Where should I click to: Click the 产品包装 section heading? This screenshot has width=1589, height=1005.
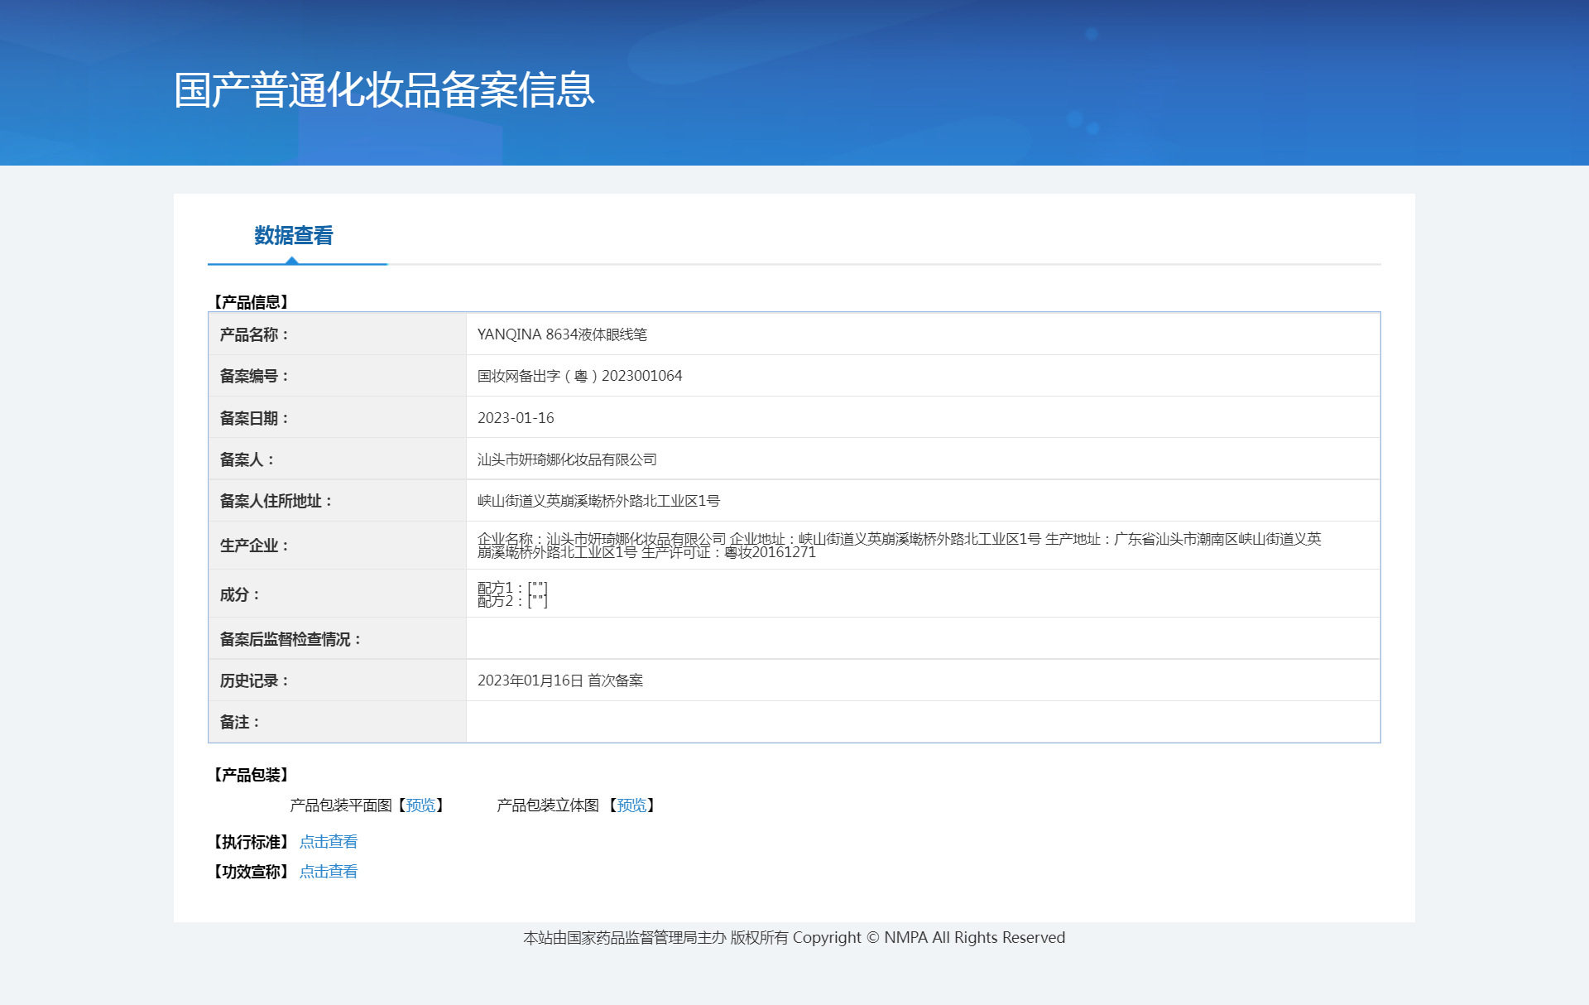pyautogui.click(x=251, y=775)
